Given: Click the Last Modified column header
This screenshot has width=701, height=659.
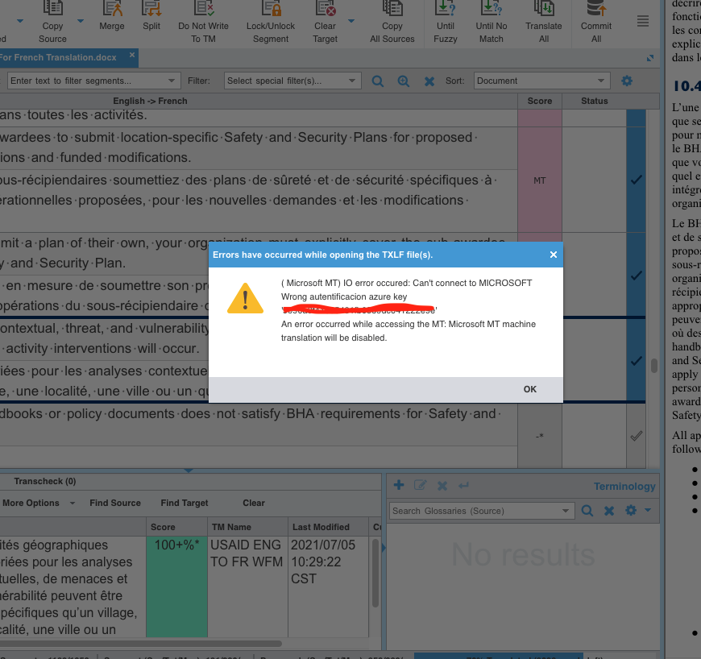Looking at the screenshot, I should pyautogui.click(x=328, y=527).
